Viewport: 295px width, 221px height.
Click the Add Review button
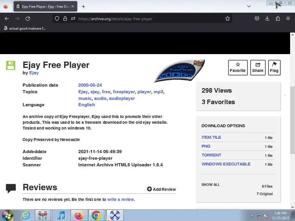tap(161, 189)
